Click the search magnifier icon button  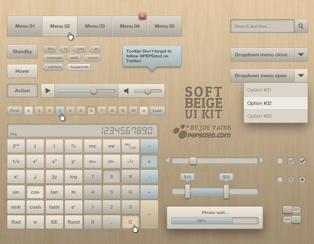tap(301, 26)
